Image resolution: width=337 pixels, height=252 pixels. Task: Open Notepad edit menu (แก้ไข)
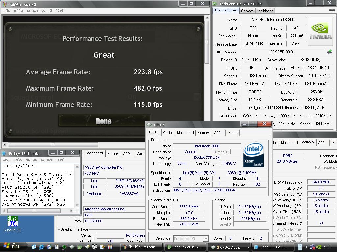pyautogui.click(x=18, y=160)
